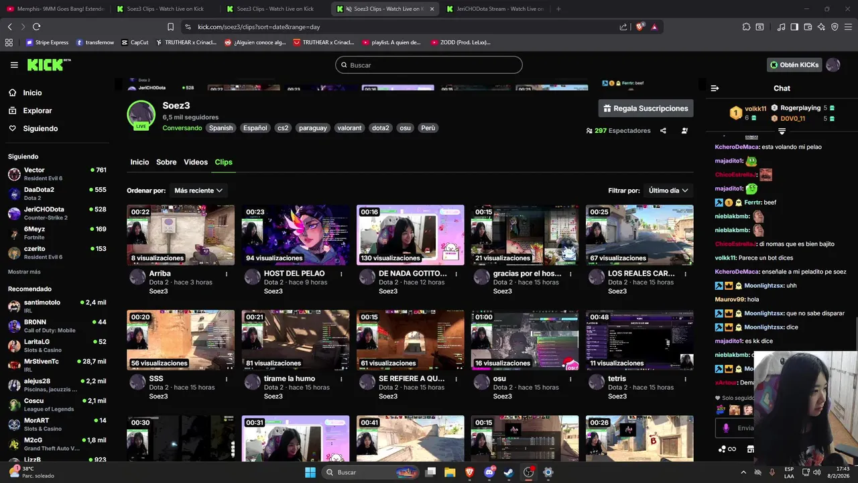The image size is (858, 483).
Task: Open the Brave Leo AI sparkle icon
Action: [821, 27]
